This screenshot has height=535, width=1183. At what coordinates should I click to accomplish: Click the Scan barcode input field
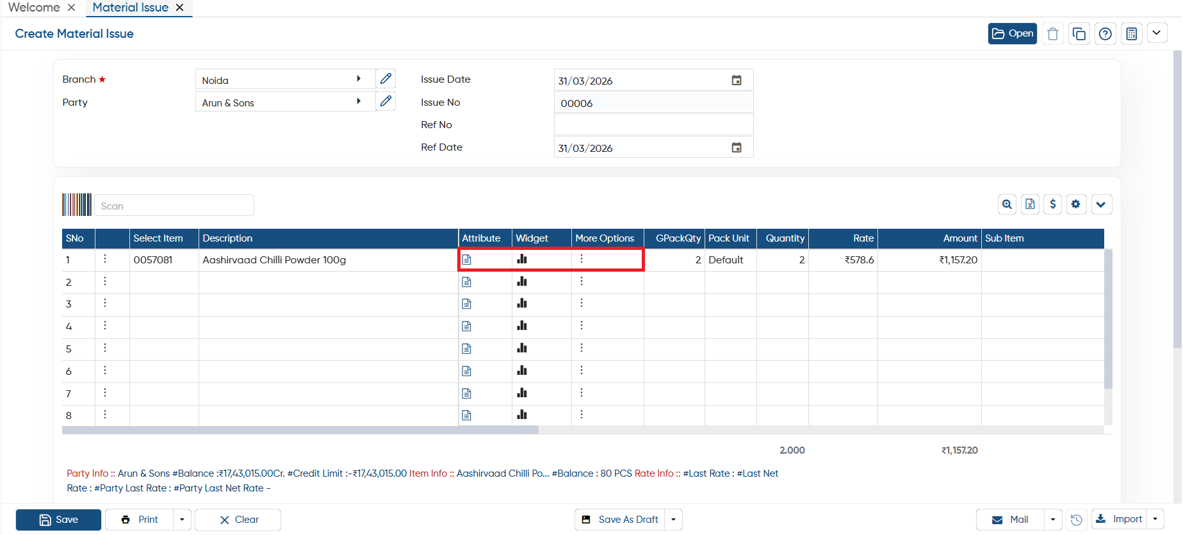pos(174,206)
